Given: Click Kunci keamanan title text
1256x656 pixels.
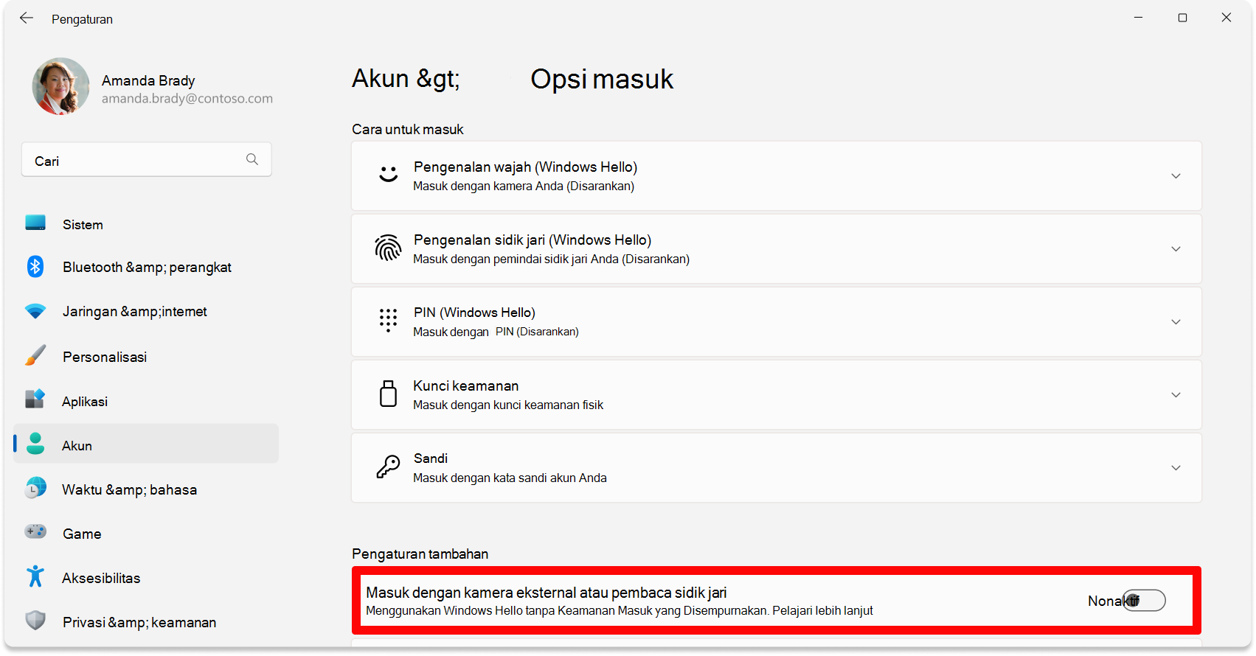Looking at the screenshot, I should (x=466, y=385).
